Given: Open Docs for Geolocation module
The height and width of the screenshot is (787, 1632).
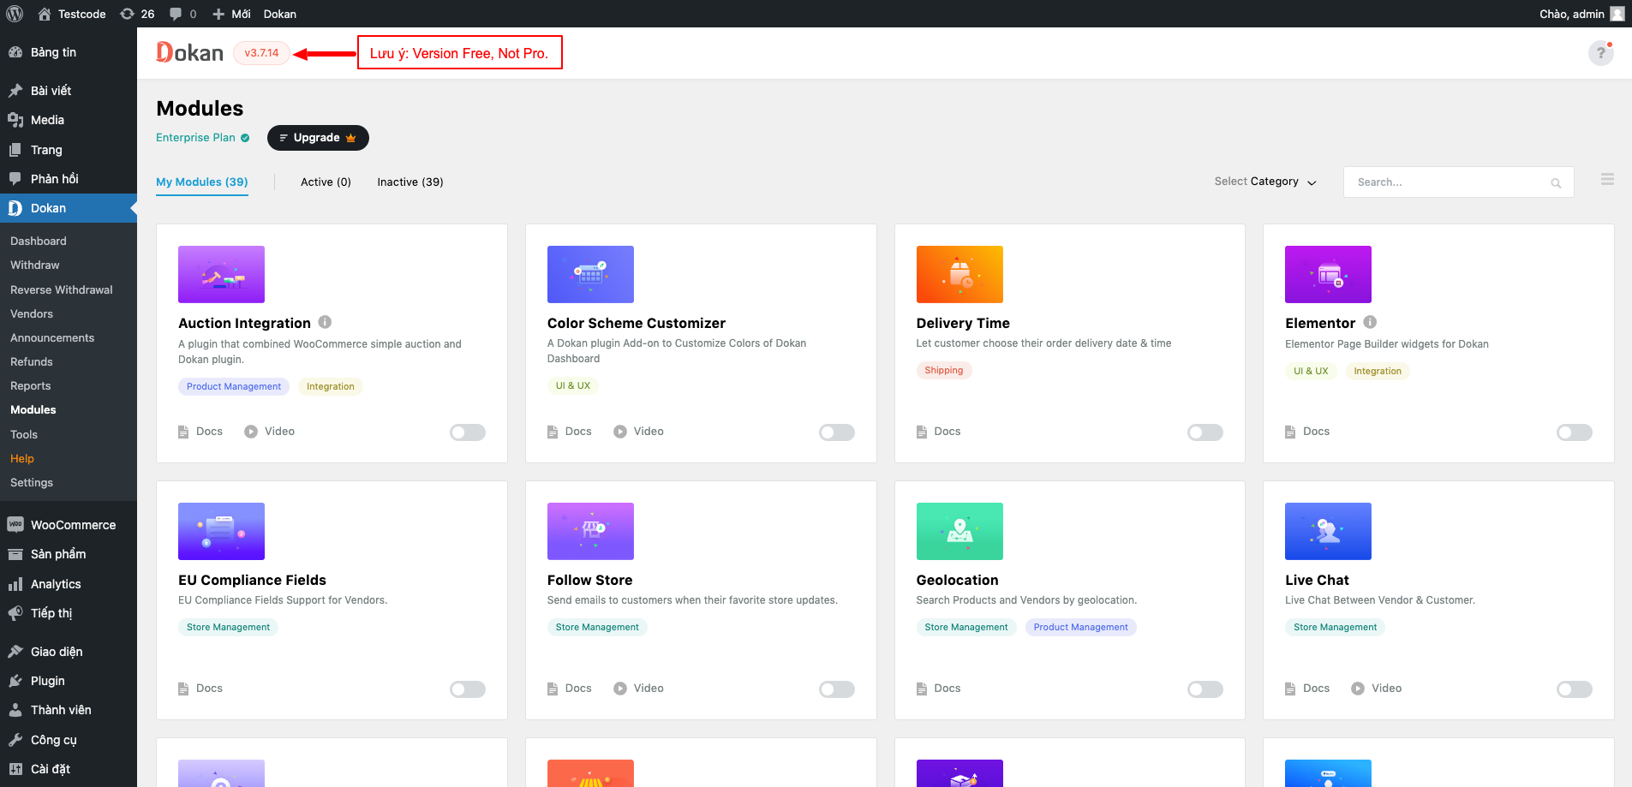Looking at the screenshot, I should click(939, 689).
